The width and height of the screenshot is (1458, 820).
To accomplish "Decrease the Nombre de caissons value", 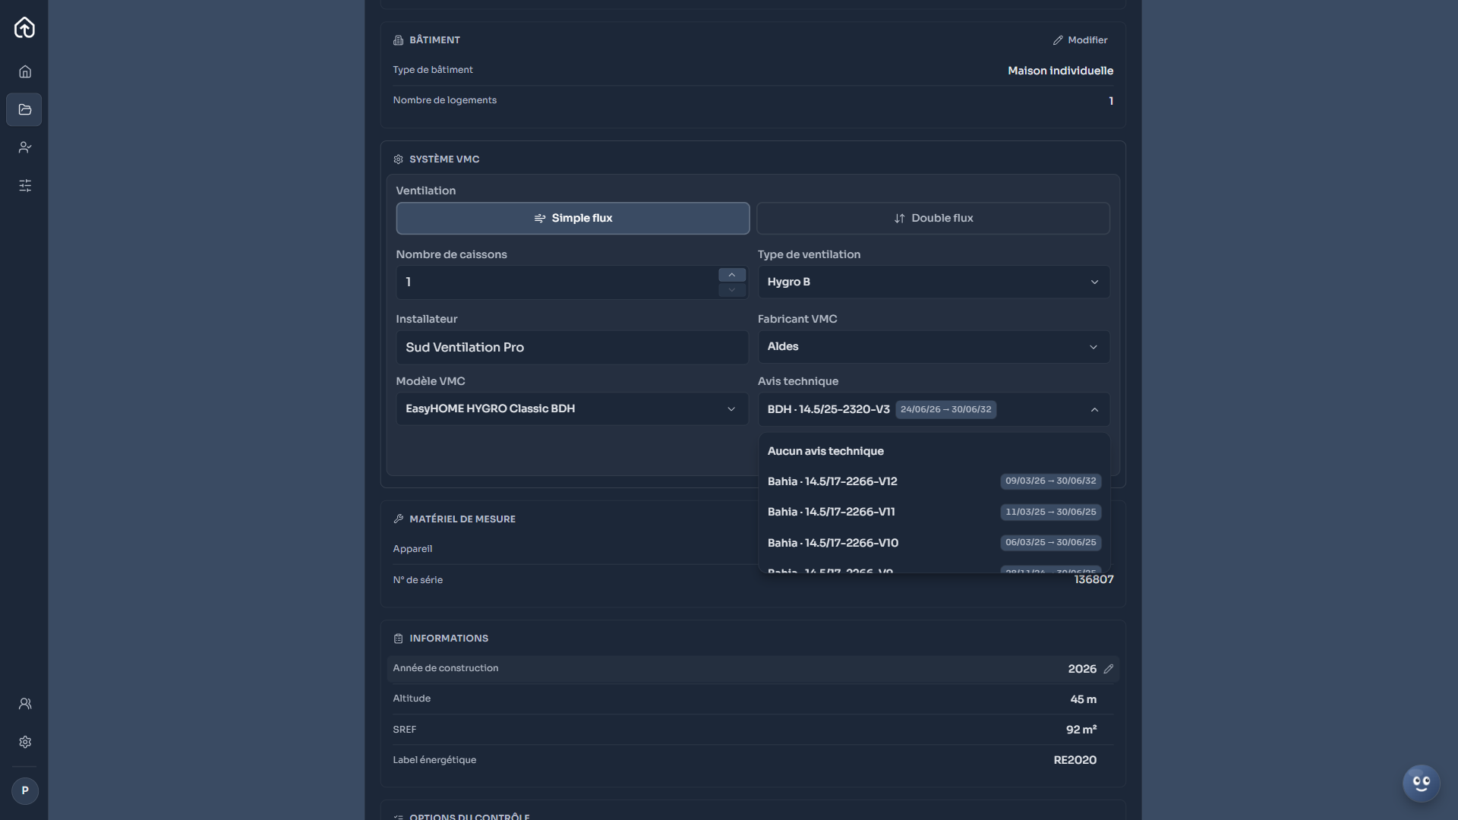I will (732, 290).
